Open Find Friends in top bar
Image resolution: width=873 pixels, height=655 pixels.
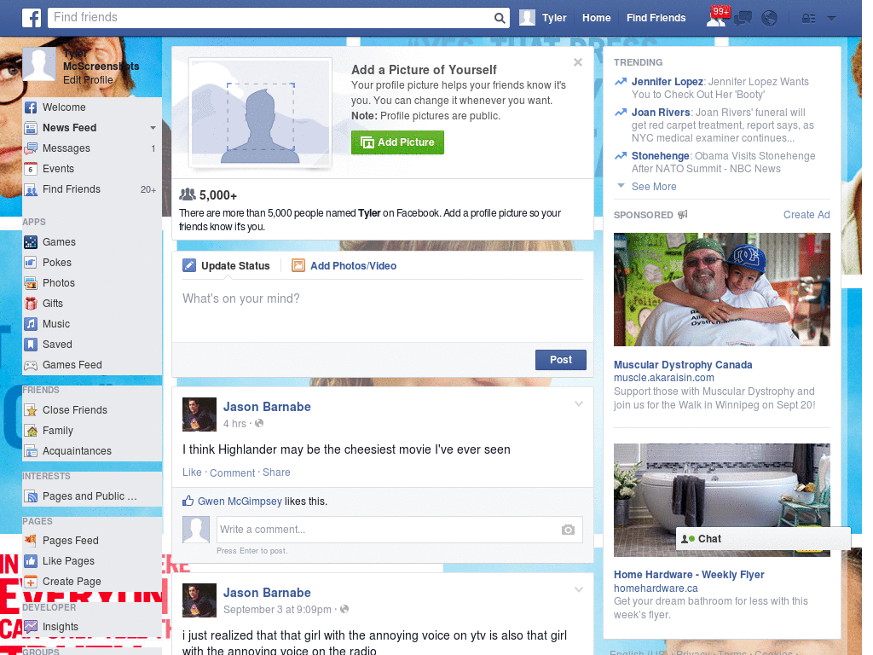point(656,18)
